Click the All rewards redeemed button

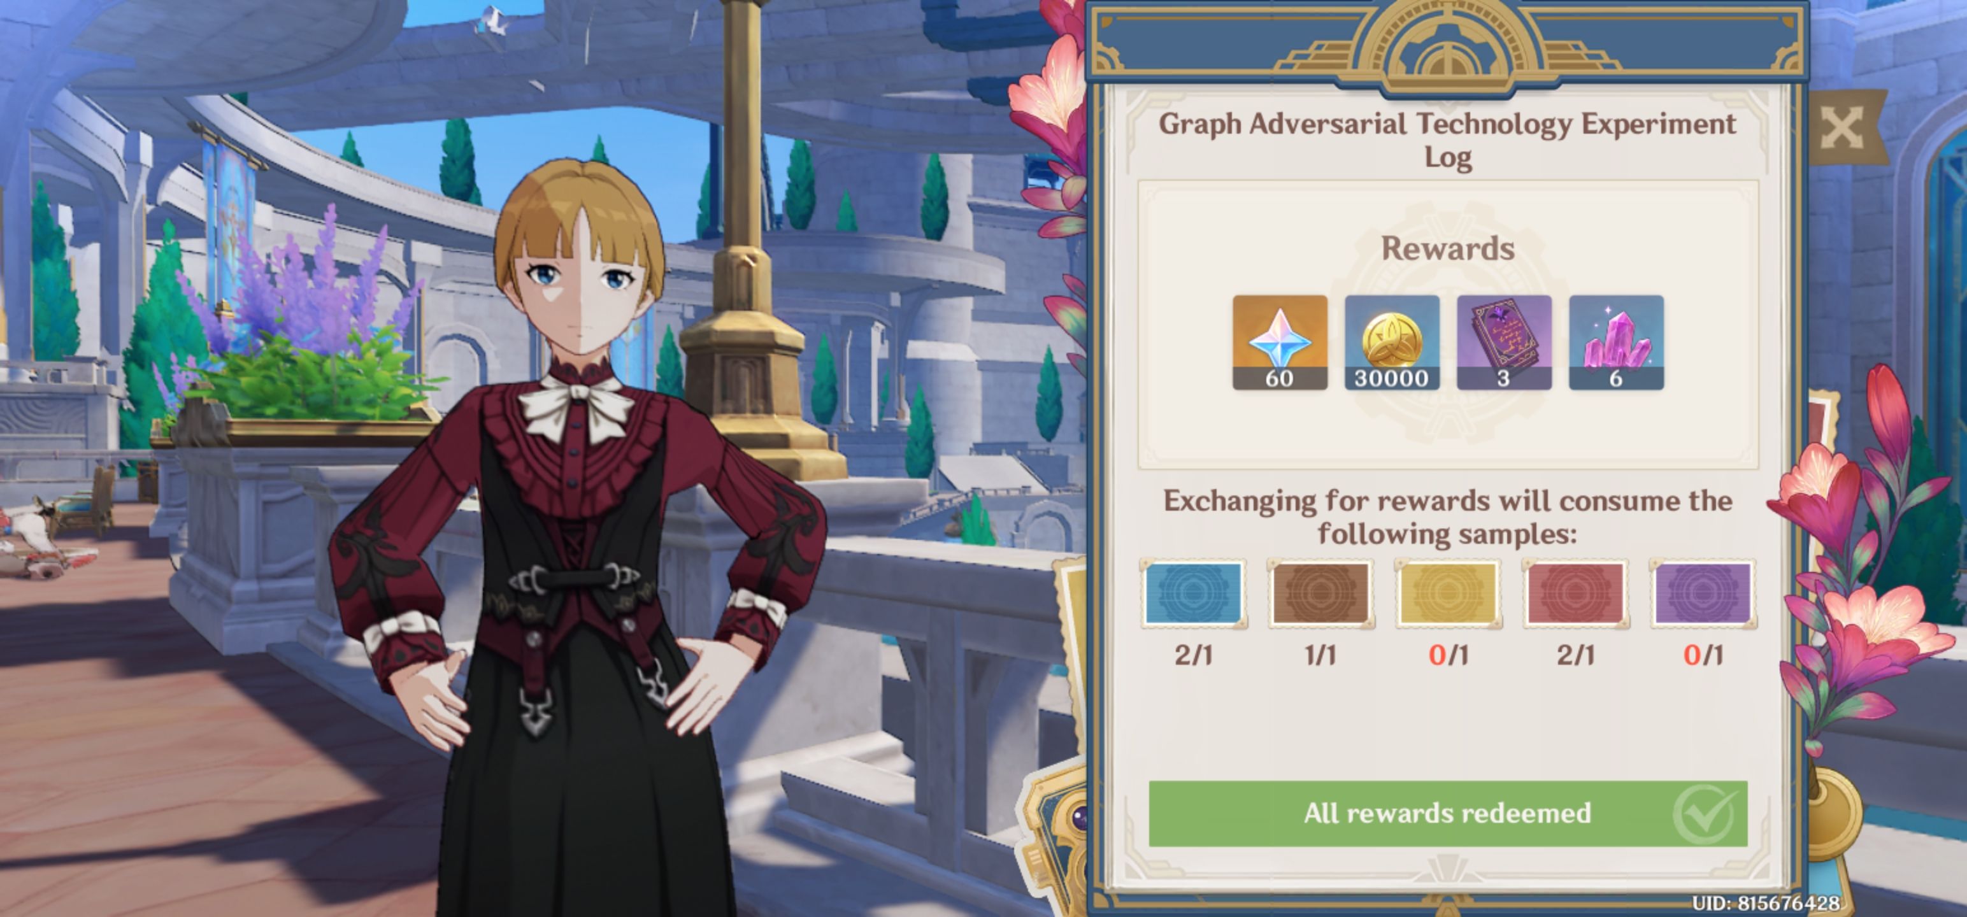1448,813
